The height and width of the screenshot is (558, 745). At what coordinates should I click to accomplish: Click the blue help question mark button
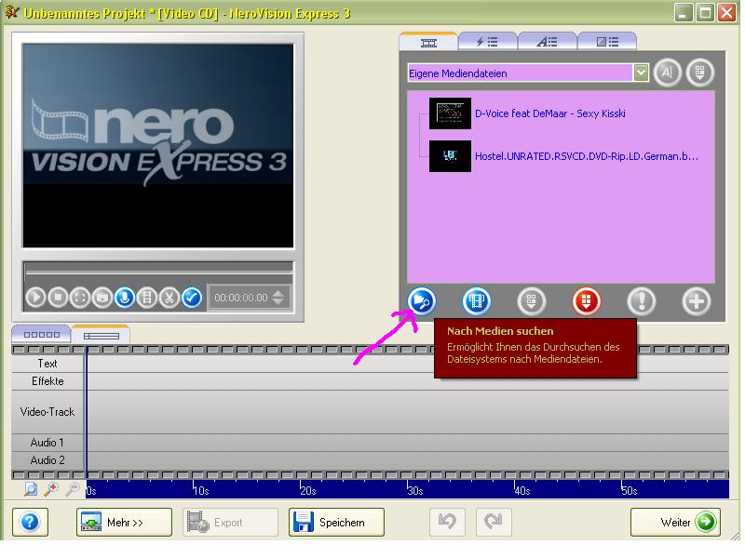pos(30,522)
